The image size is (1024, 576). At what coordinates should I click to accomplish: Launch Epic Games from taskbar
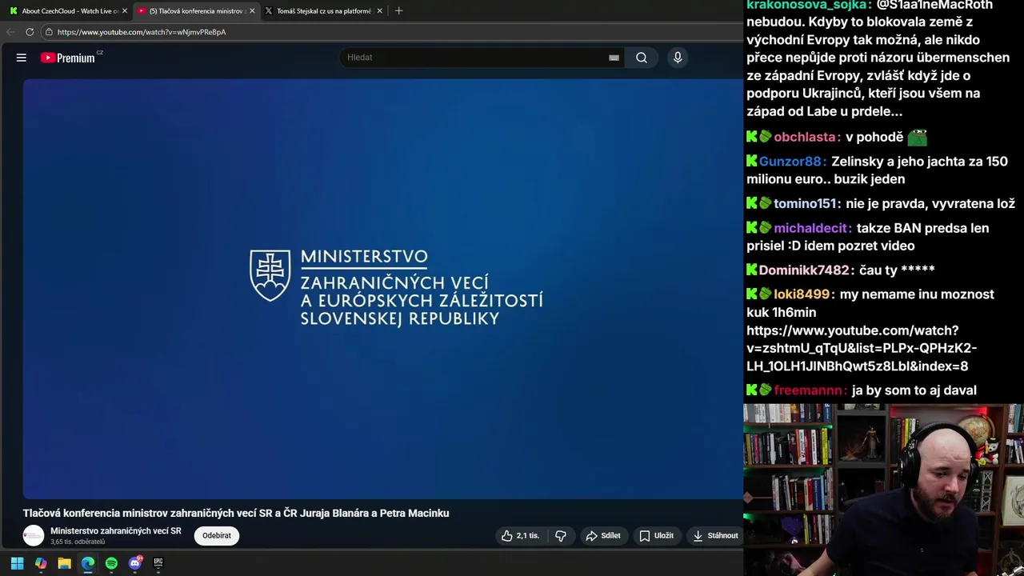[158, 563]
